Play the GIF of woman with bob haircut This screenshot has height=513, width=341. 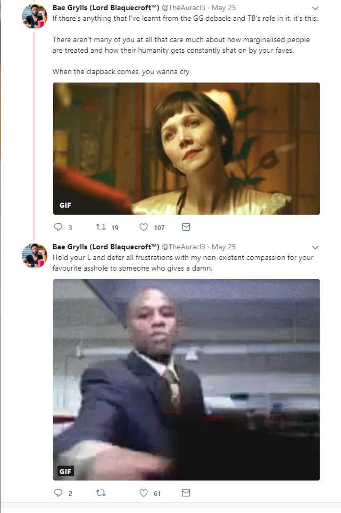(186, 149)
